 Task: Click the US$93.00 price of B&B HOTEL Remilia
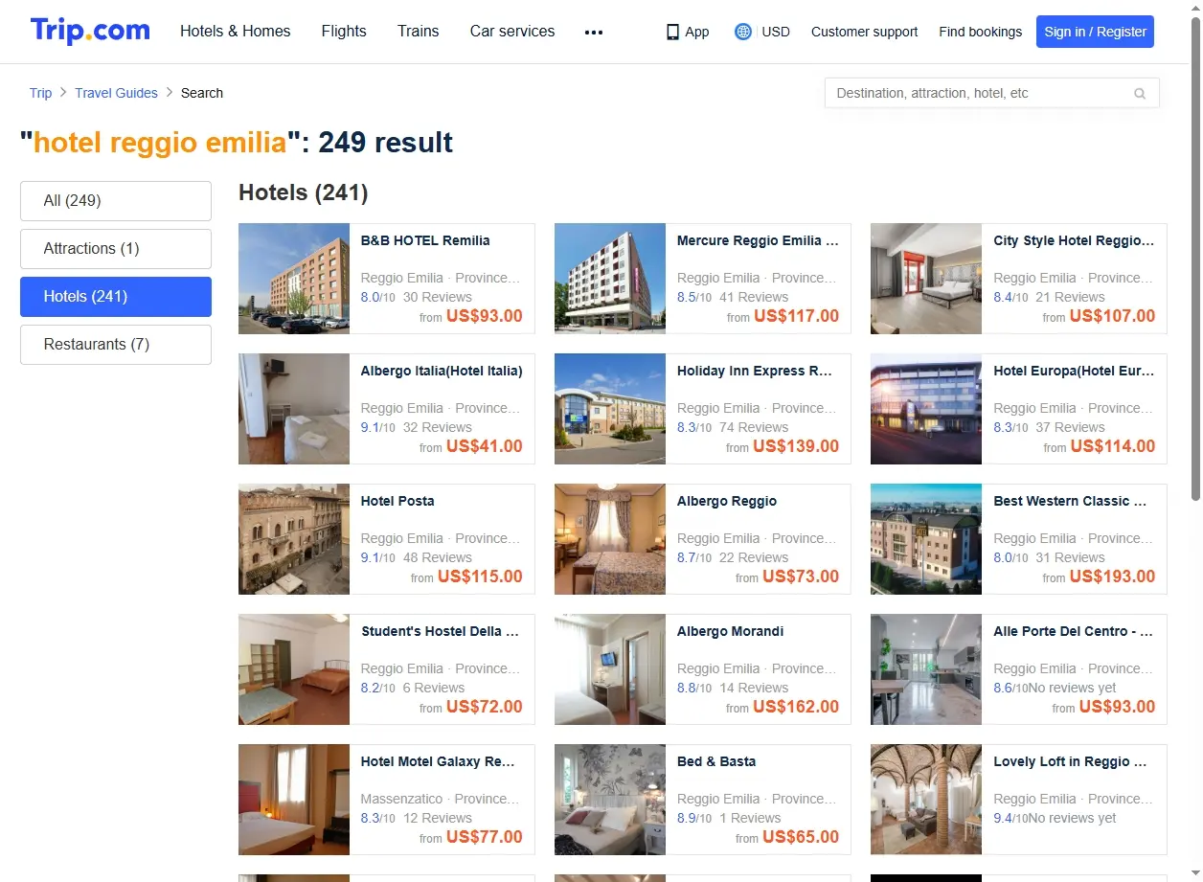485,316
